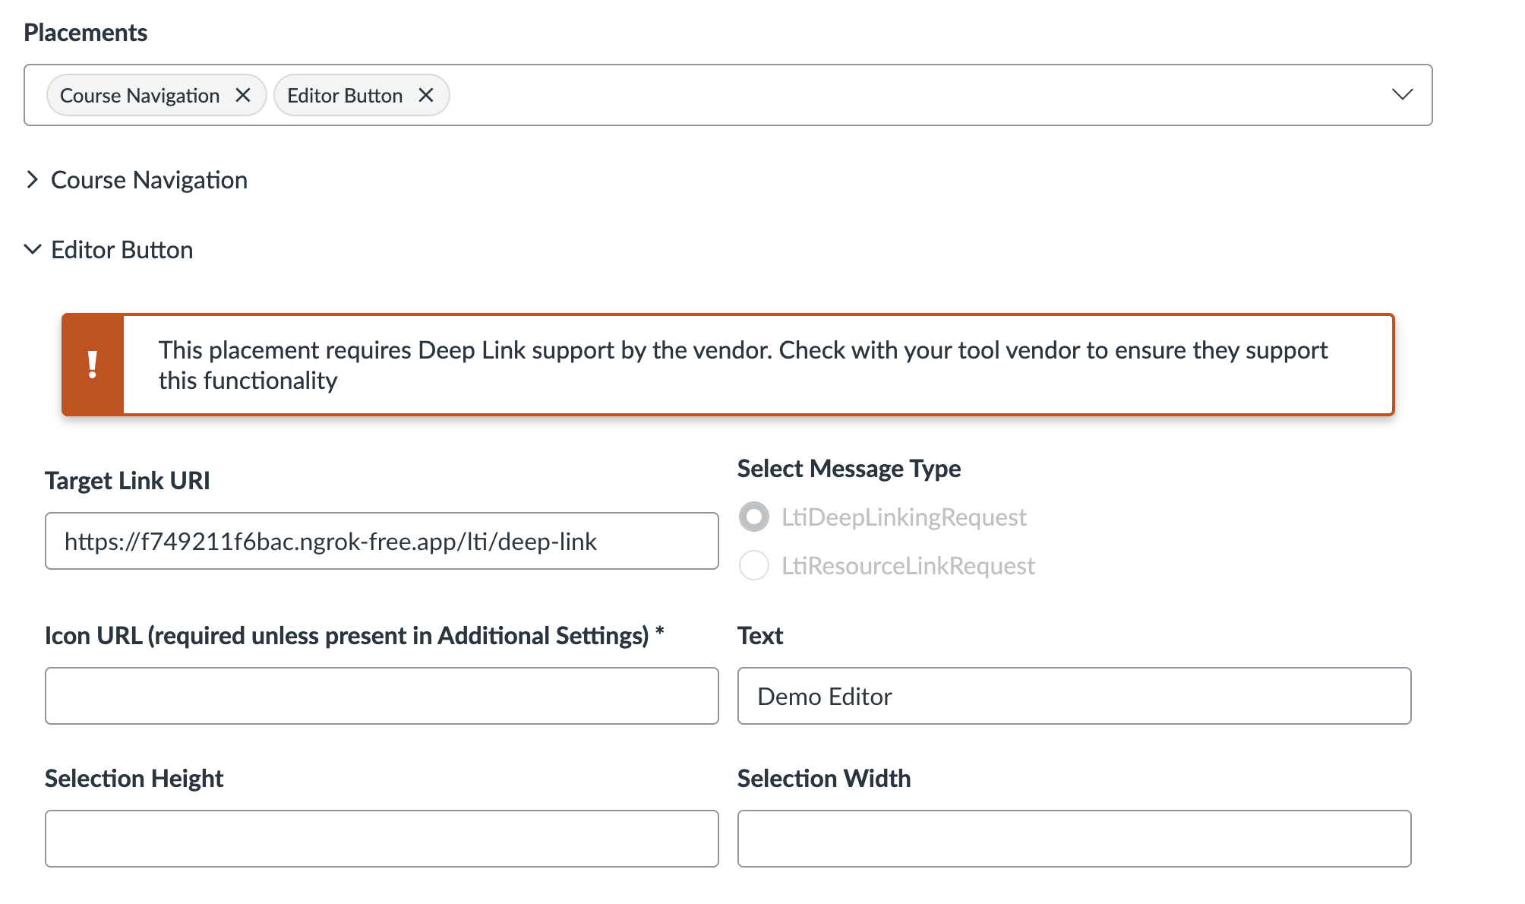
Task: Click the Course Navigation heading text
Action: [x=149, y=179]
